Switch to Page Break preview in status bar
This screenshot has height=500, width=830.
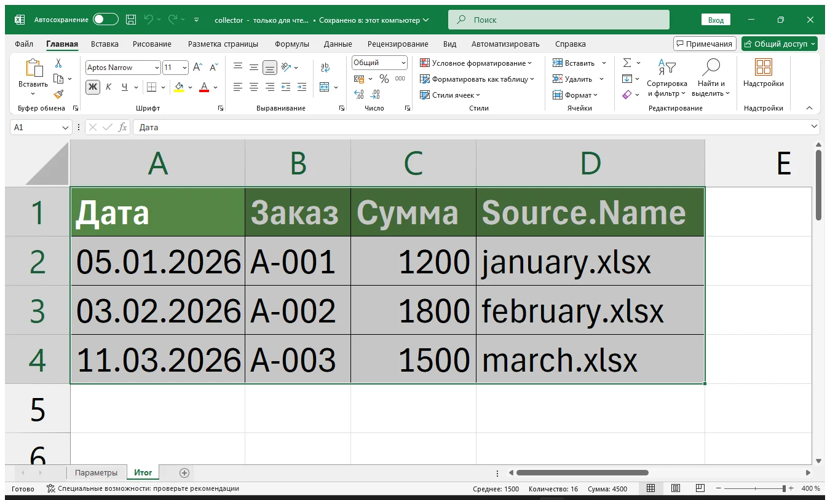point(700,488)
